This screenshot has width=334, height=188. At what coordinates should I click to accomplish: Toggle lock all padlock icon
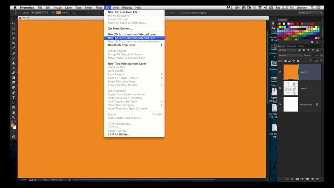pyautogui.click(x=298, y=61)
